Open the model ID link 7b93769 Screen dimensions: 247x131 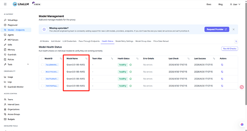click(x=52, y=86)
